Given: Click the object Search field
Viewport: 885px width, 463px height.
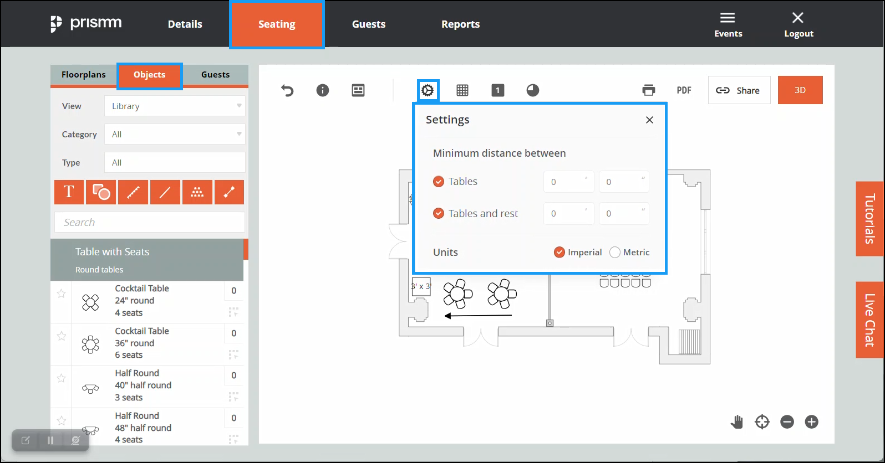Looking at the screenshot, I should (150, 222).
